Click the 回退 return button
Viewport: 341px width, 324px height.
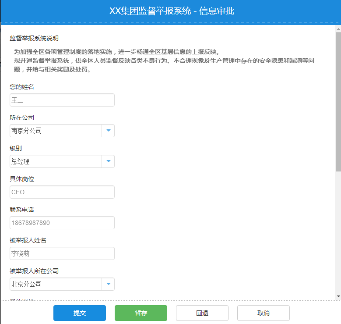pos(202,313)
